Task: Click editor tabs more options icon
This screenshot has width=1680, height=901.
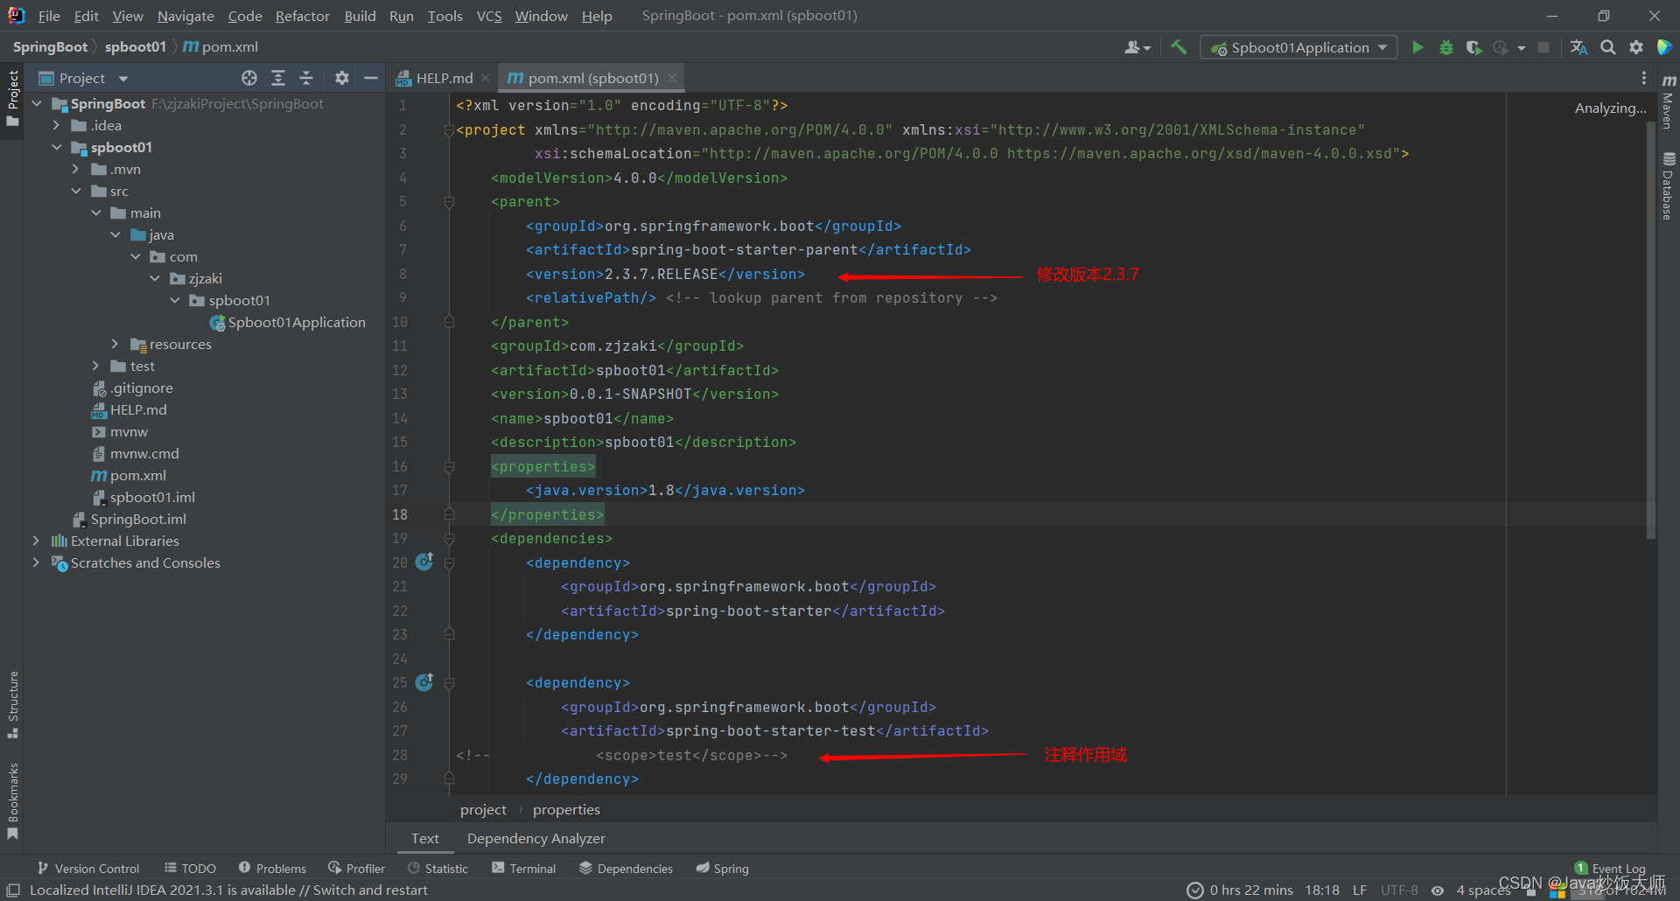Action: click(1644, 78)
